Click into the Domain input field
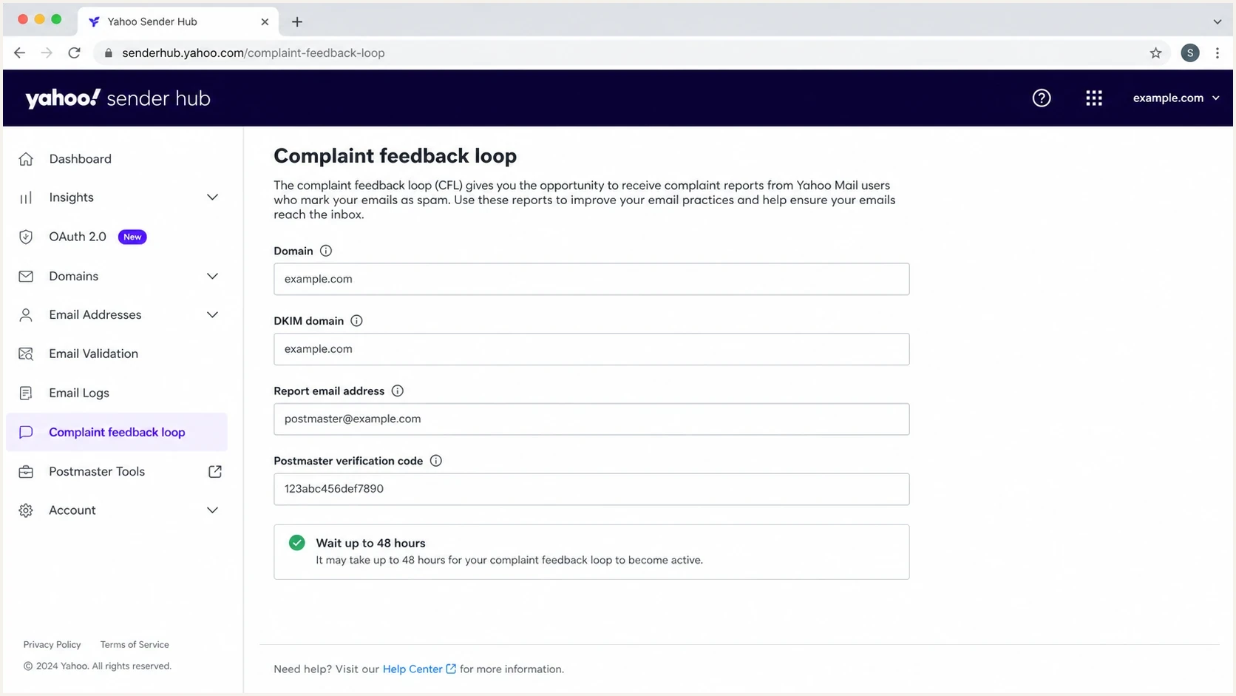Viewport: 1236px width, 696px height. (591, 279)
